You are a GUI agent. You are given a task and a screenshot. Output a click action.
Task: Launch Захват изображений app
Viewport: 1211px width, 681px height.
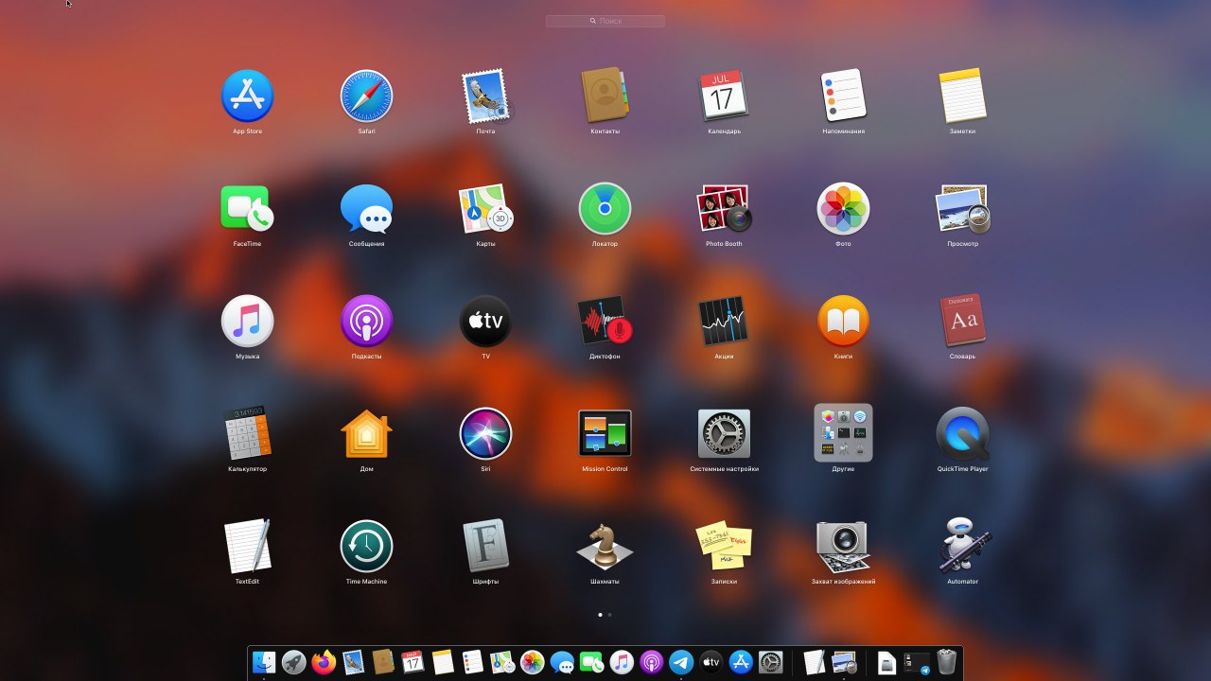(843, 547)
